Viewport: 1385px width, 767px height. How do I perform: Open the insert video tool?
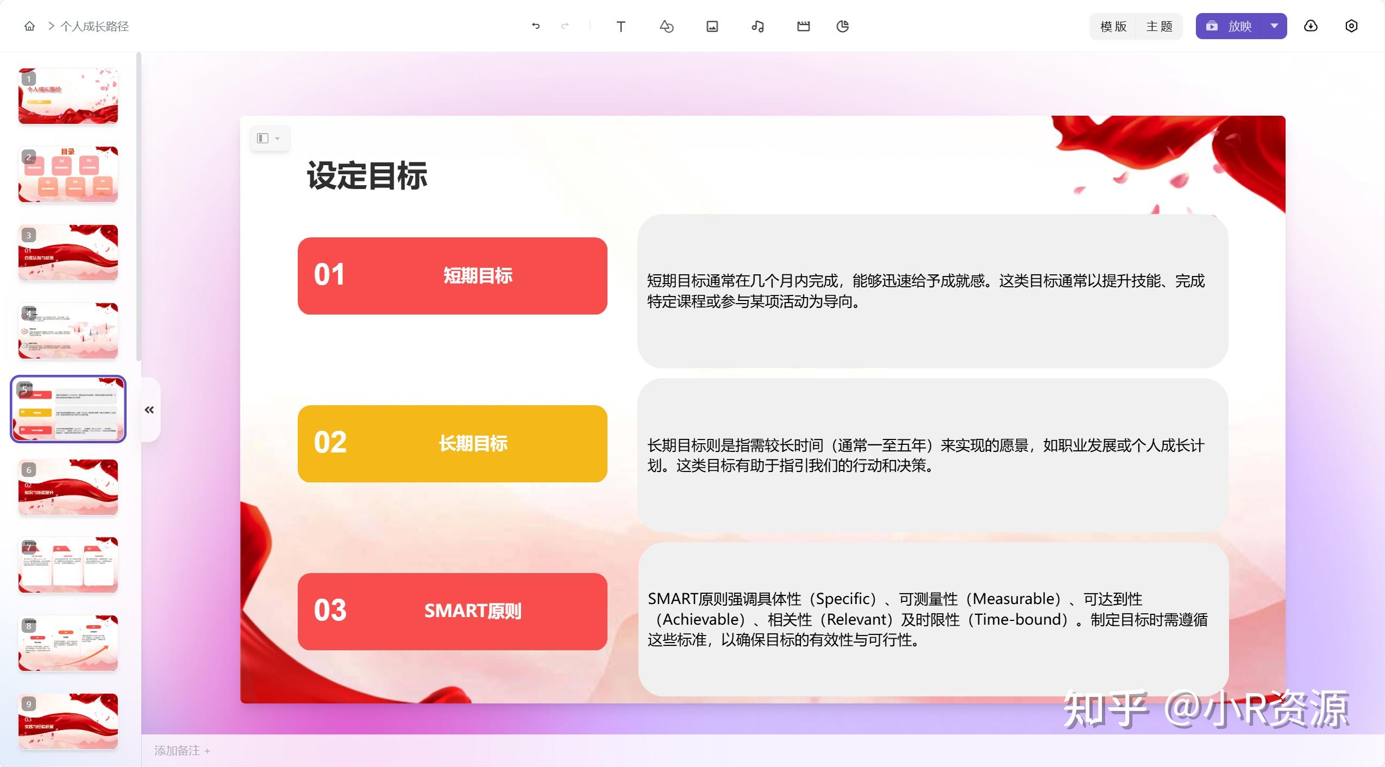click(x=803, y=26)
